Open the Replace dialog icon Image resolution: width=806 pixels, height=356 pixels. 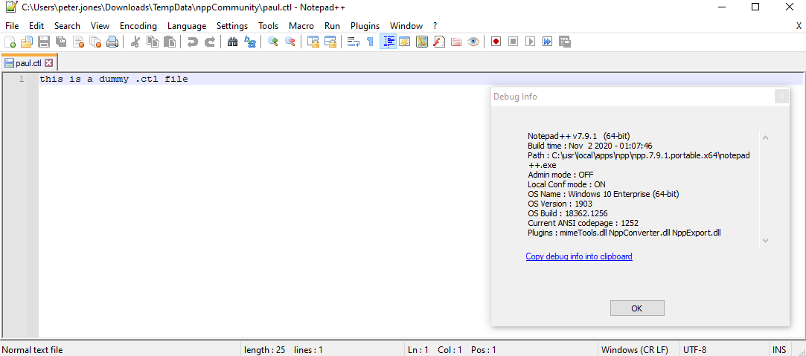[x=250, y=42]
